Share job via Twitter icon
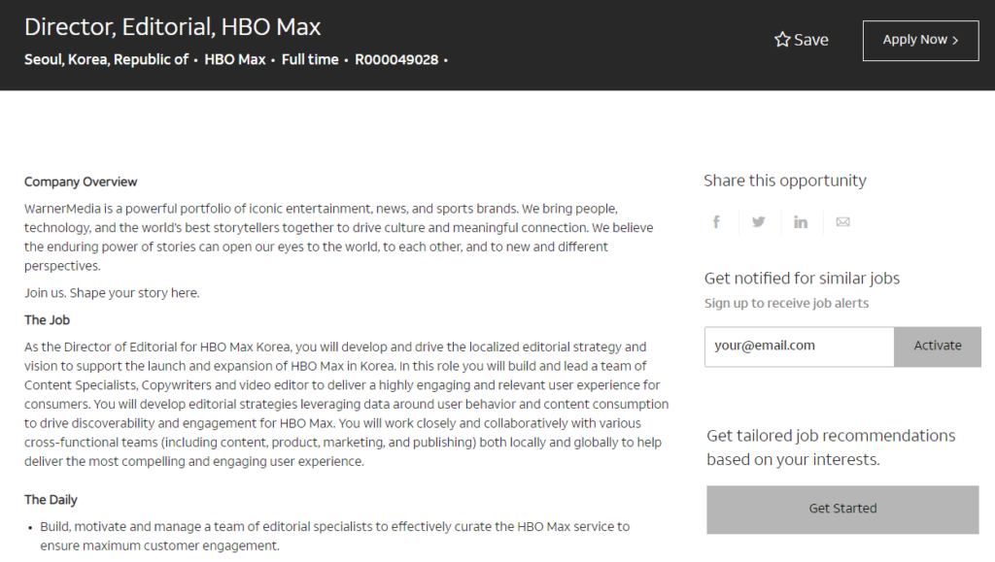This screenshot has width=995, height=562. point(758,222)
